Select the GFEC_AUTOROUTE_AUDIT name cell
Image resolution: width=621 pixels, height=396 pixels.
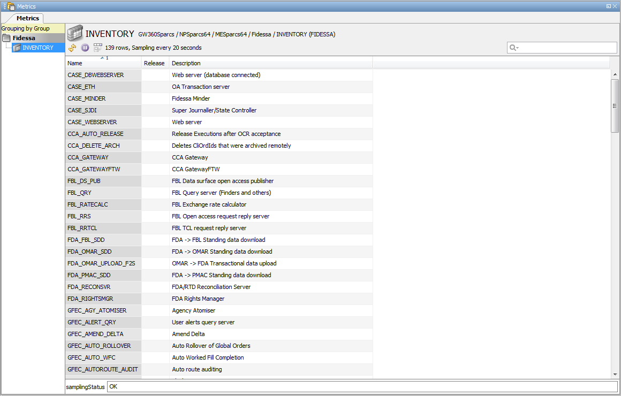click(x=103, y=370)
